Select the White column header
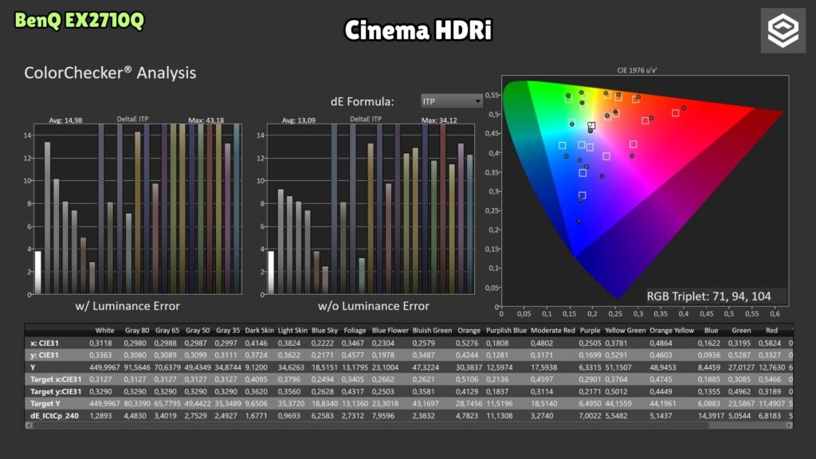The height and width of the screenshot is (459, 816). (104, 331)
